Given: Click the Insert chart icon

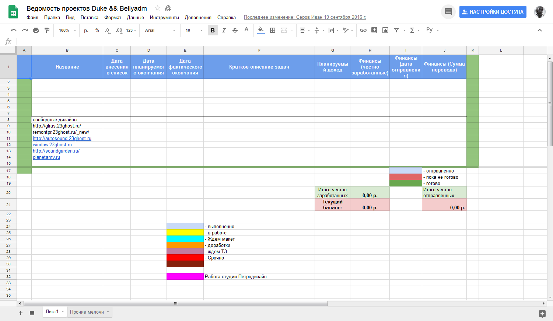Looking at the screenshot, I should coord(385,30).
